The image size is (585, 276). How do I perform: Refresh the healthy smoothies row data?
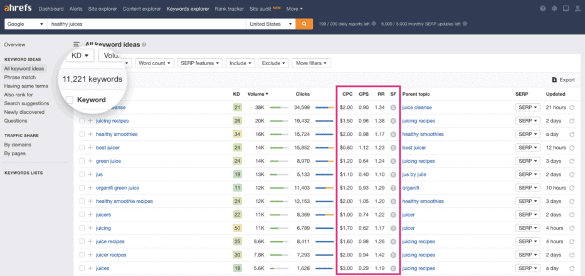click(572, 135)
